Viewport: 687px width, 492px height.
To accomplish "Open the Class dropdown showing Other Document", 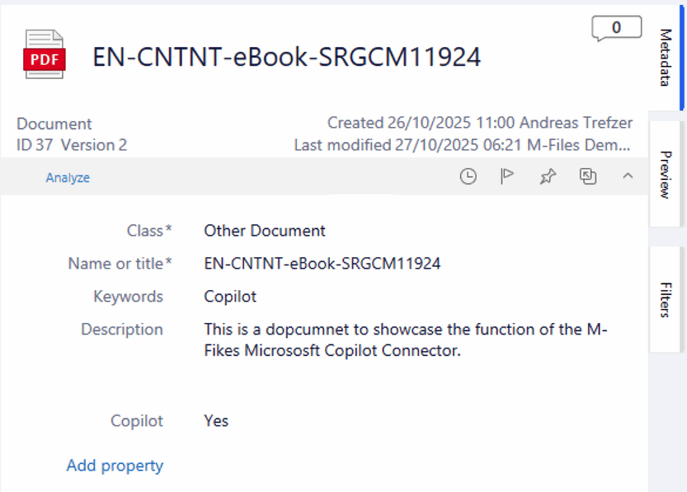I will click(x=264, y=231).
